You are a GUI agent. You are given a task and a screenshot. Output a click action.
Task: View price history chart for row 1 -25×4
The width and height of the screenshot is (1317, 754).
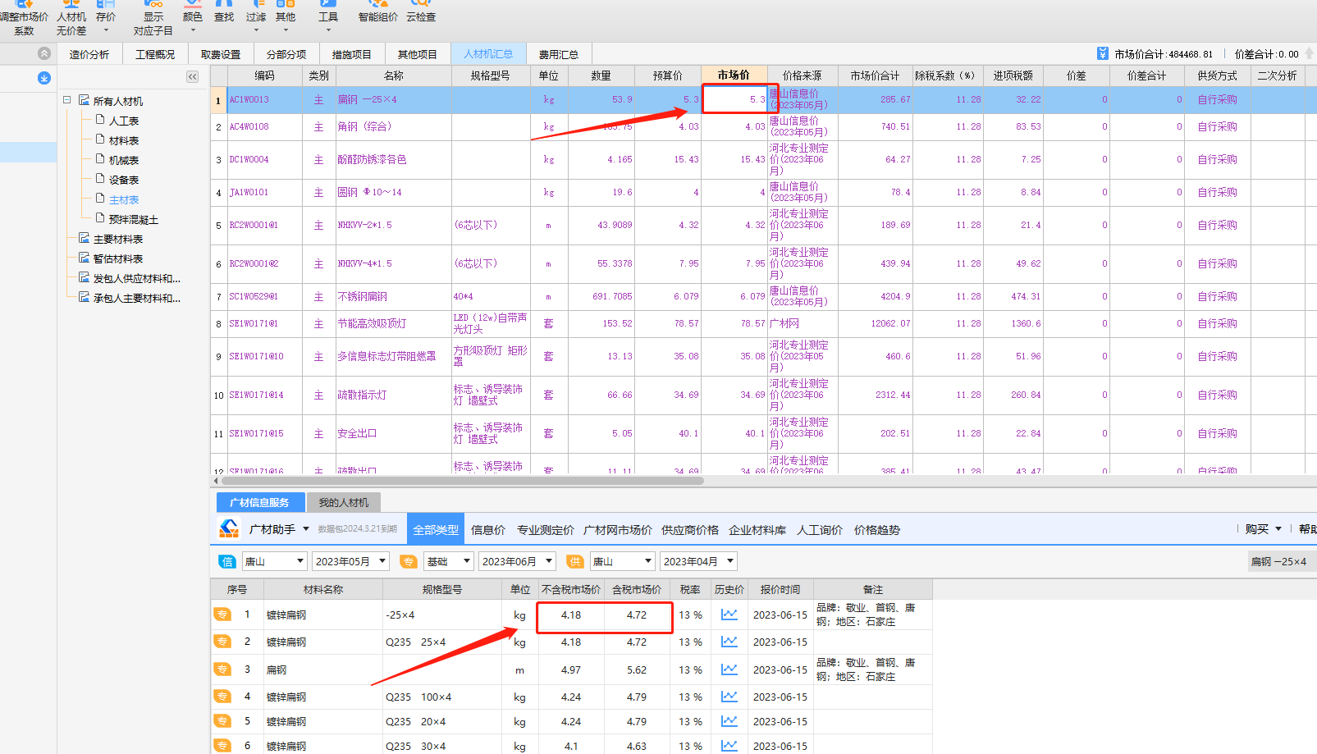pos(729,615)
